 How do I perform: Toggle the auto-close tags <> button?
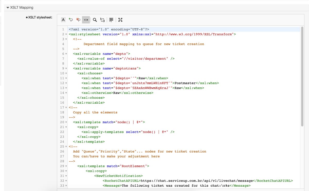click(x=86, y=20)
